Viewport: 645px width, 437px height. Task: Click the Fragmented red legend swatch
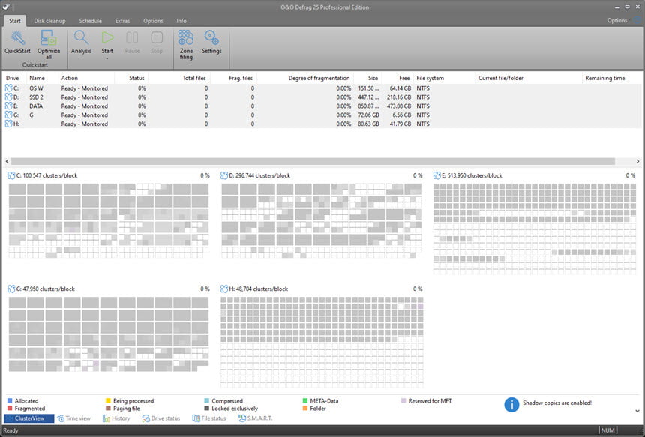pyautogui.click(x=10, y=409)
